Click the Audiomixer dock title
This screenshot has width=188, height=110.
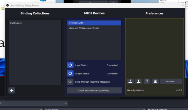click(x=52, y=109)
